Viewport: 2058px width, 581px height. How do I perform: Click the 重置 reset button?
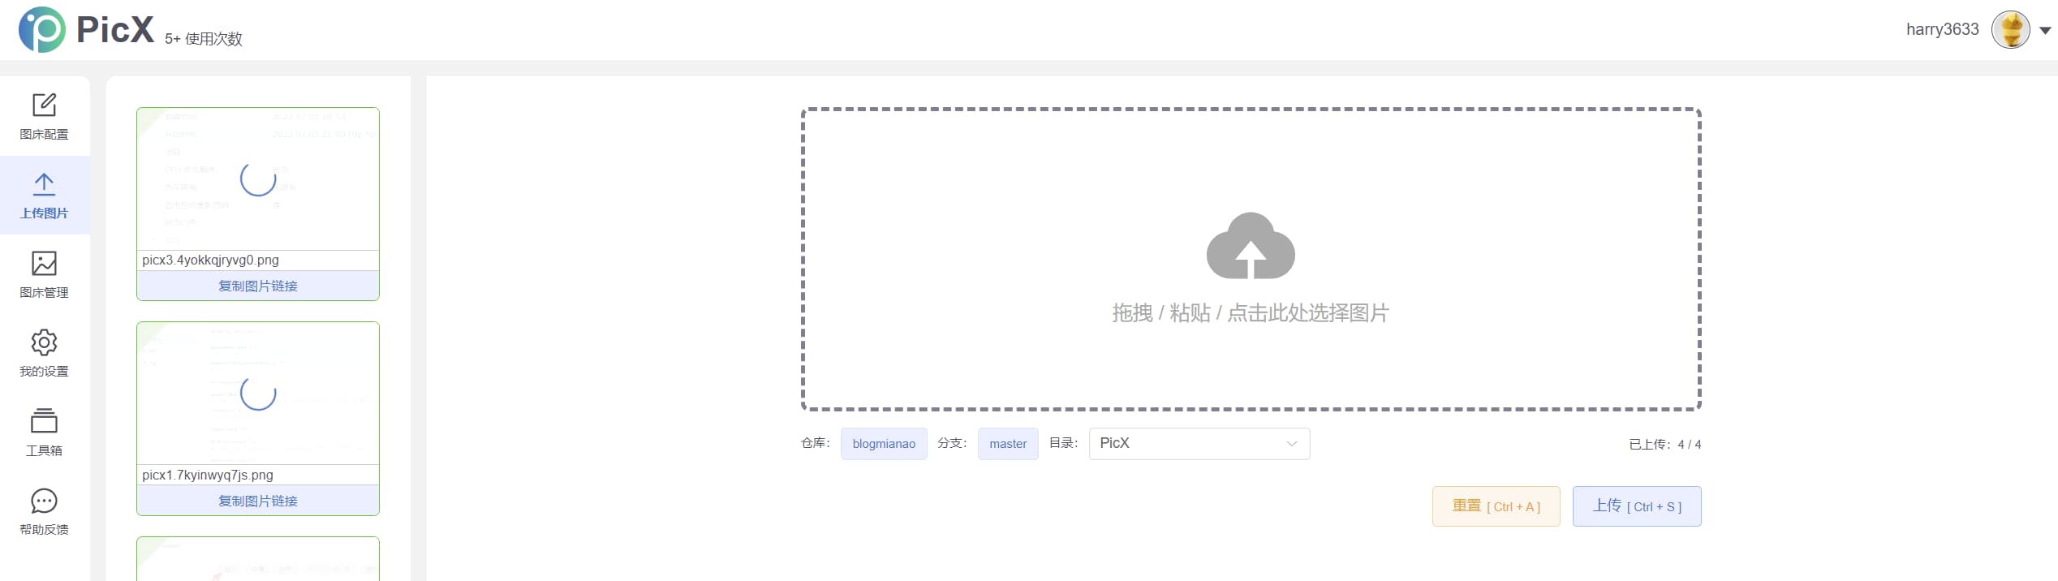click(1496, 506)
